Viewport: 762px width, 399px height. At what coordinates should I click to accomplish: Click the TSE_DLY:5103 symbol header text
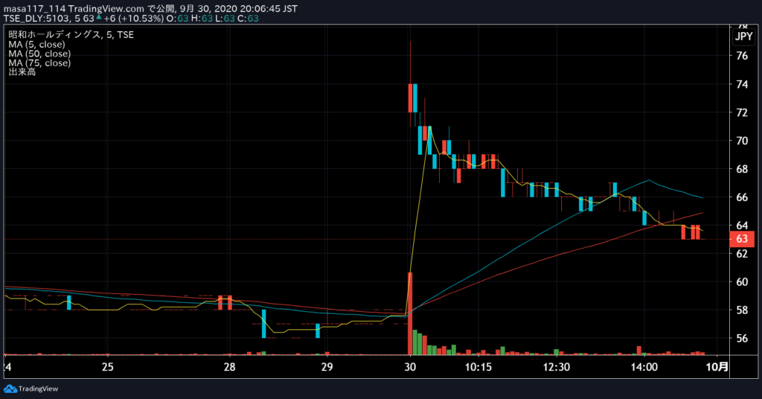37,19
